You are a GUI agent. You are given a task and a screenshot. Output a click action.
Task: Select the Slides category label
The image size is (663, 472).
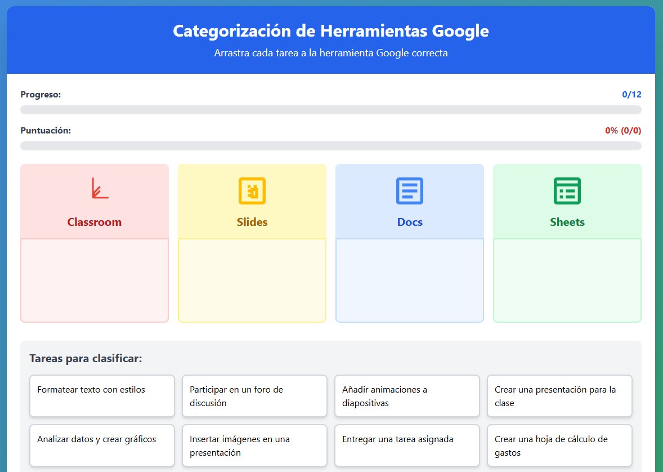[252, 222]
